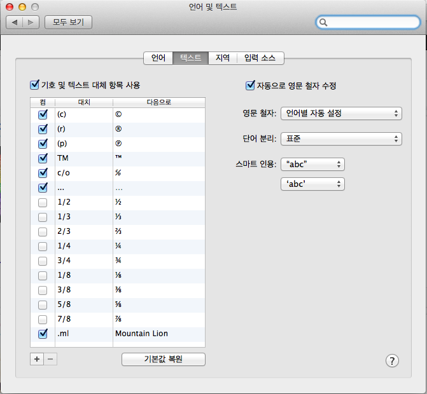The image size is (427, 394).
Task: Uncheck the .ml Mountain Lion checkbox
Action: click(43, 334)
